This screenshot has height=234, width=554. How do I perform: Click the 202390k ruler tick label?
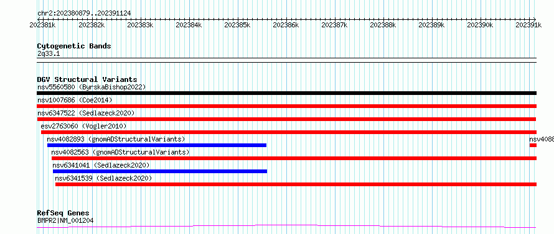[481, 25]
